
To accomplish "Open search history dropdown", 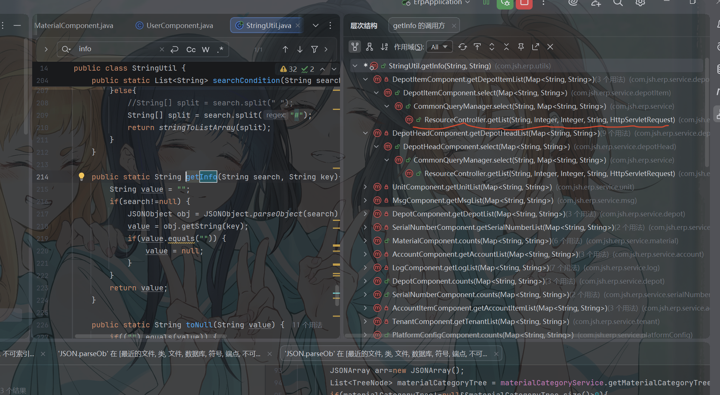I will pyautogui.click(x=66, y=49).
